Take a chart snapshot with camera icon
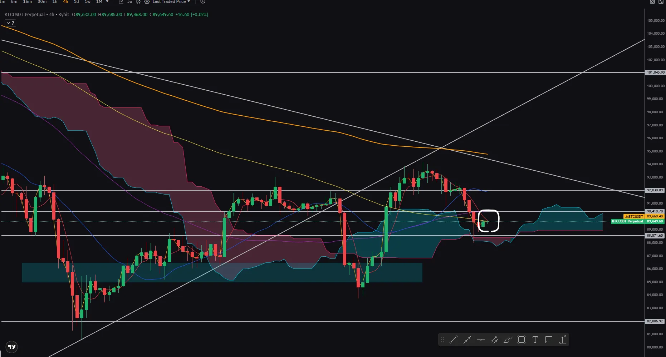Viewport: 666px width, 357px height. click(652, 2)
